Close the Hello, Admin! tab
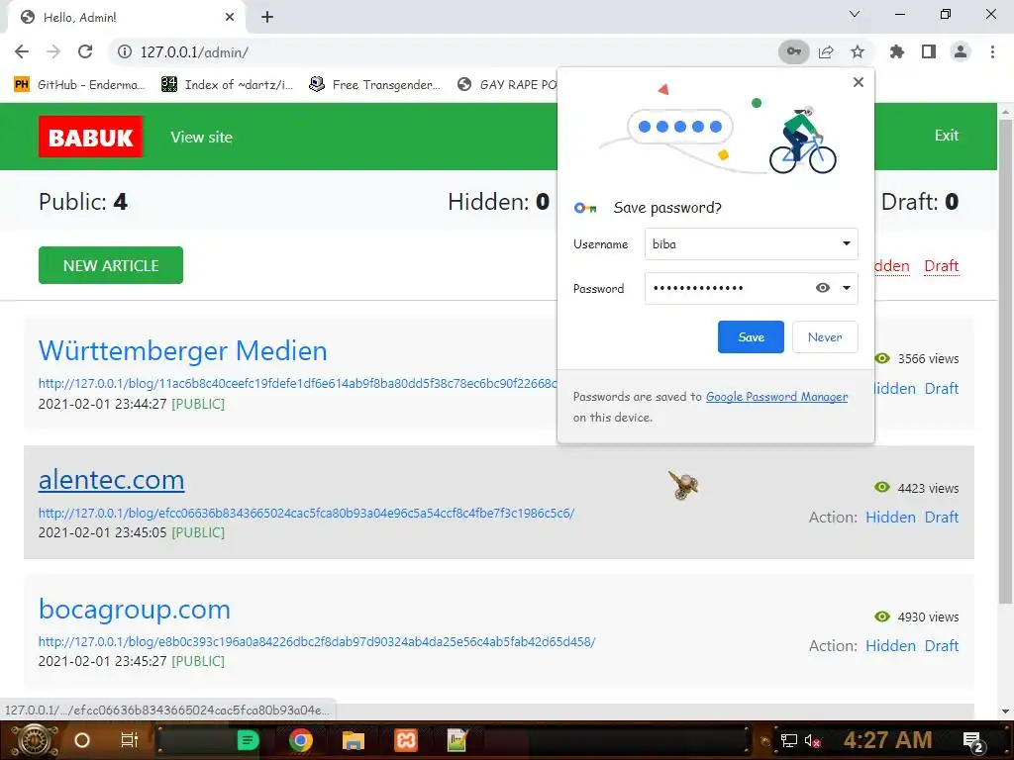Image resolution: width=1014 pixels, height=760 pixels. (x=230, y=18)
